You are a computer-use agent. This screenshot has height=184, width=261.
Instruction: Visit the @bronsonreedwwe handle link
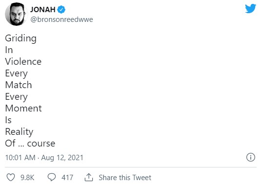click(61, 19)
